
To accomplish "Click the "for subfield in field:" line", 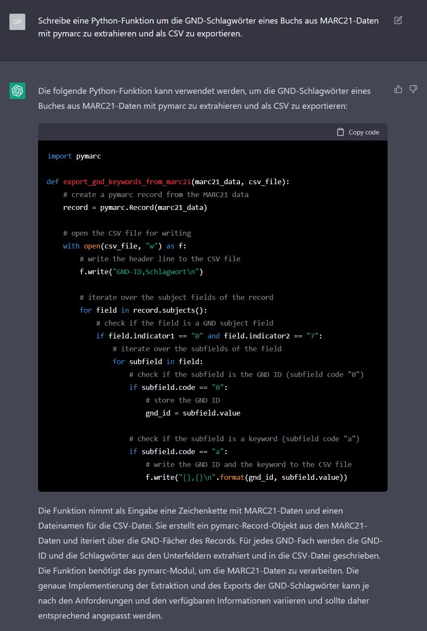I will click(x=158, y=362).
